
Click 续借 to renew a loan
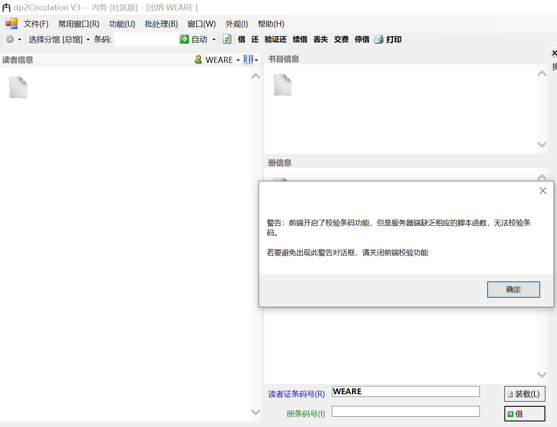click(x=300, y=39)
